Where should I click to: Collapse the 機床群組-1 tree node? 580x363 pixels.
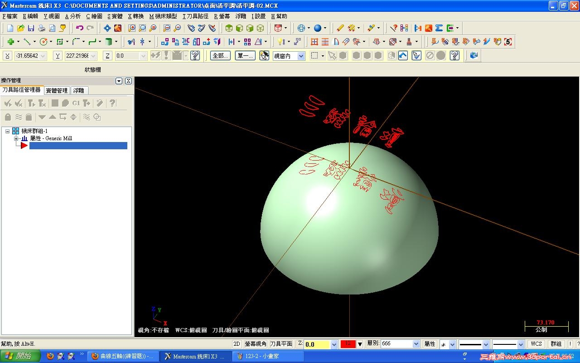7,131
